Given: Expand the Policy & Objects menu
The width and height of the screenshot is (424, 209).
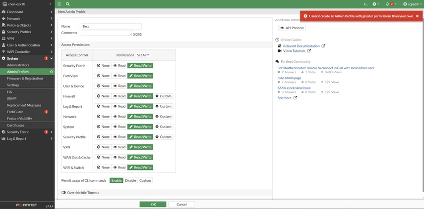Looking at the screenshot, I should (27, 25).
